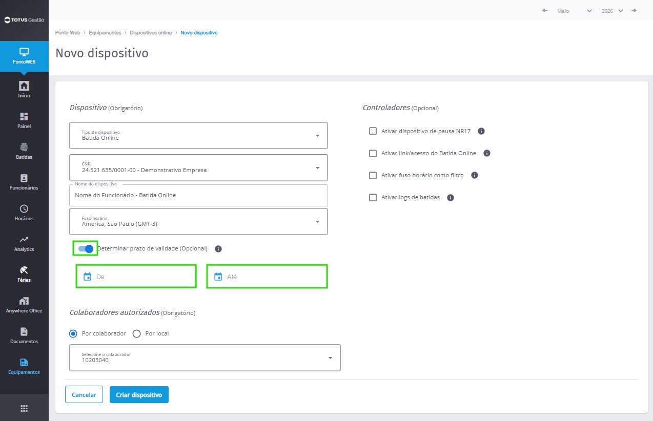Open the Selecione o colaborador dropdown
This screenshot has width=653, height=421.
(205, 357)
